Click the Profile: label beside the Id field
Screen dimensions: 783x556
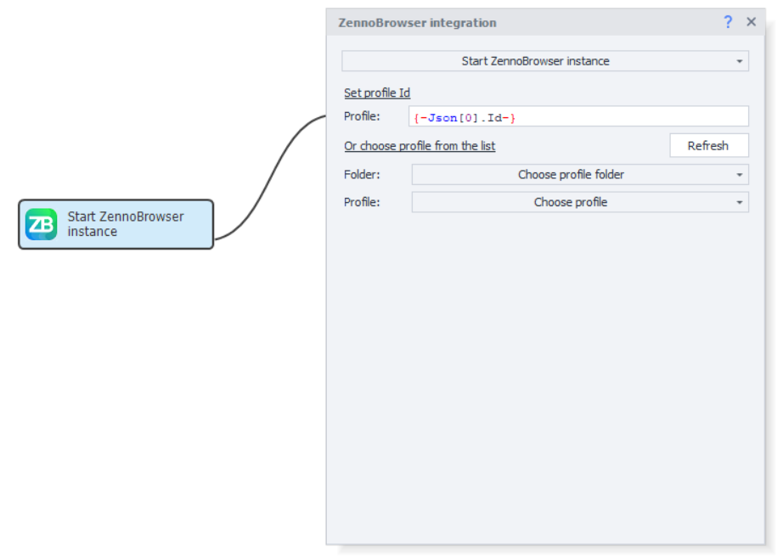(x=362, y=116)
